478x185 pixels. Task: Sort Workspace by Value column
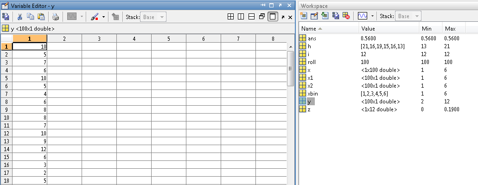coord(389,29)
